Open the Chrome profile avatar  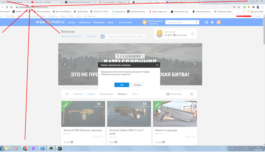pyautogui.click(x=258, y=7)
